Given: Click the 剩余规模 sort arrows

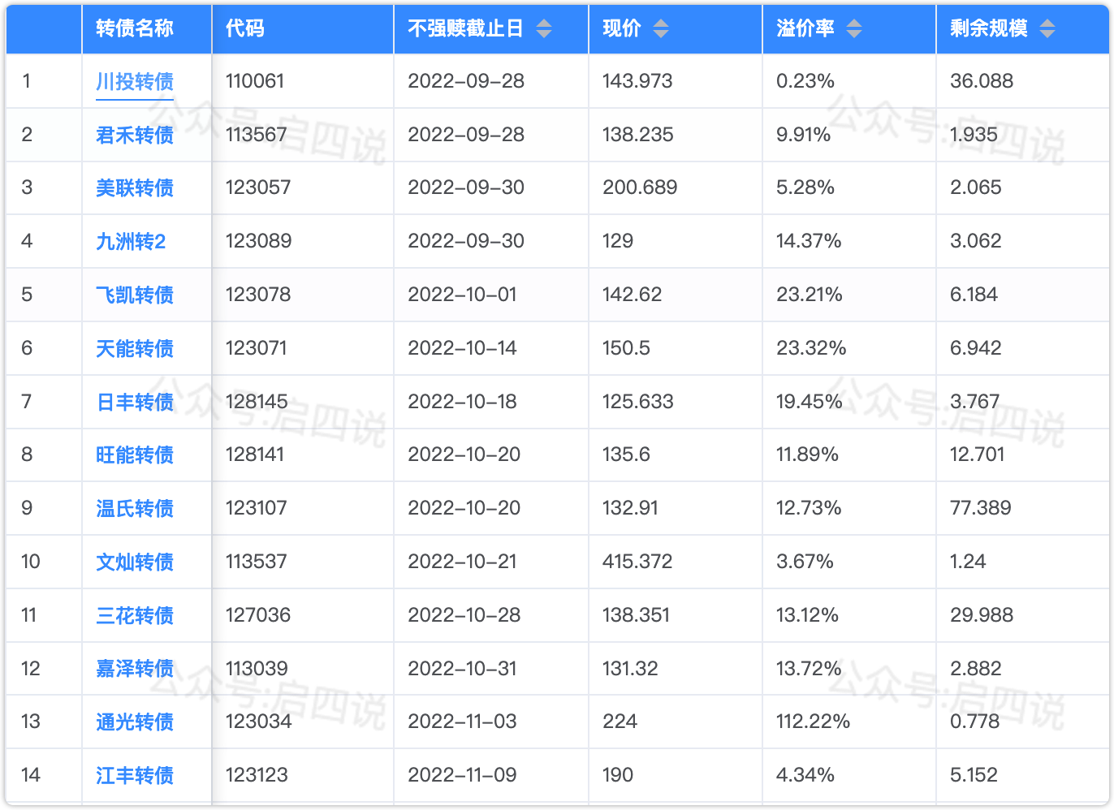Looking at the screenshot, I should pos(1047,29).
